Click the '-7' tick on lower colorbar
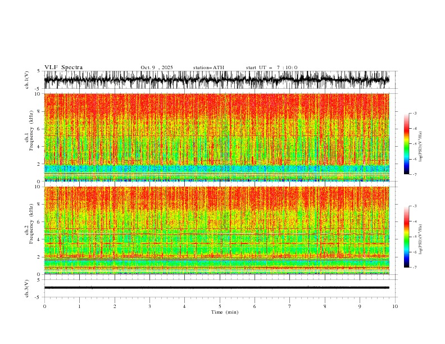 (414, 268)
